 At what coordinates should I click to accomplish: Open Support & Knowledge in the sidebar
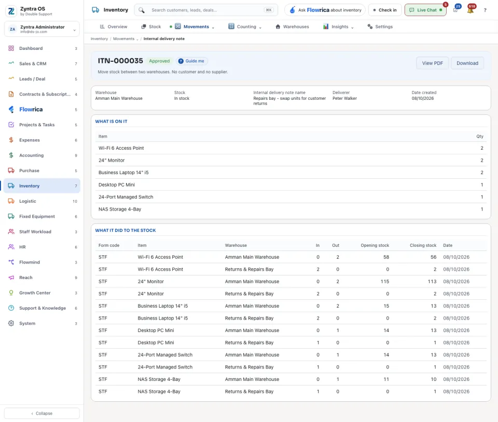(42, 308)
